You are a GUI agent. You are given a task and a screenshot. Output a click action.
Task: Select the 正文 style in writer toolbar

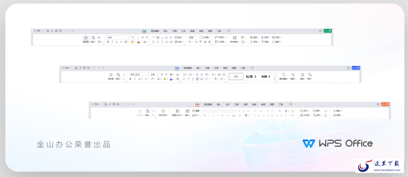(236, 76)
